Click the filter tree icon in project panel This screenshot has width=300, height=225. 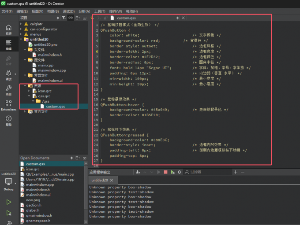point(64,18)
